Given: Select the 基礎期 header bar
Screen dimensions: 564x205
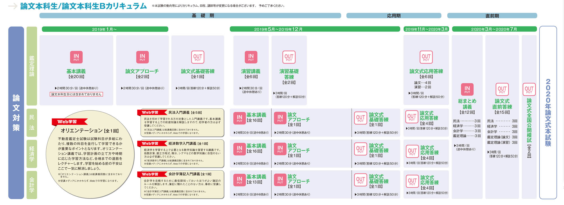Looking at the screenshot, I should [190, 16].
